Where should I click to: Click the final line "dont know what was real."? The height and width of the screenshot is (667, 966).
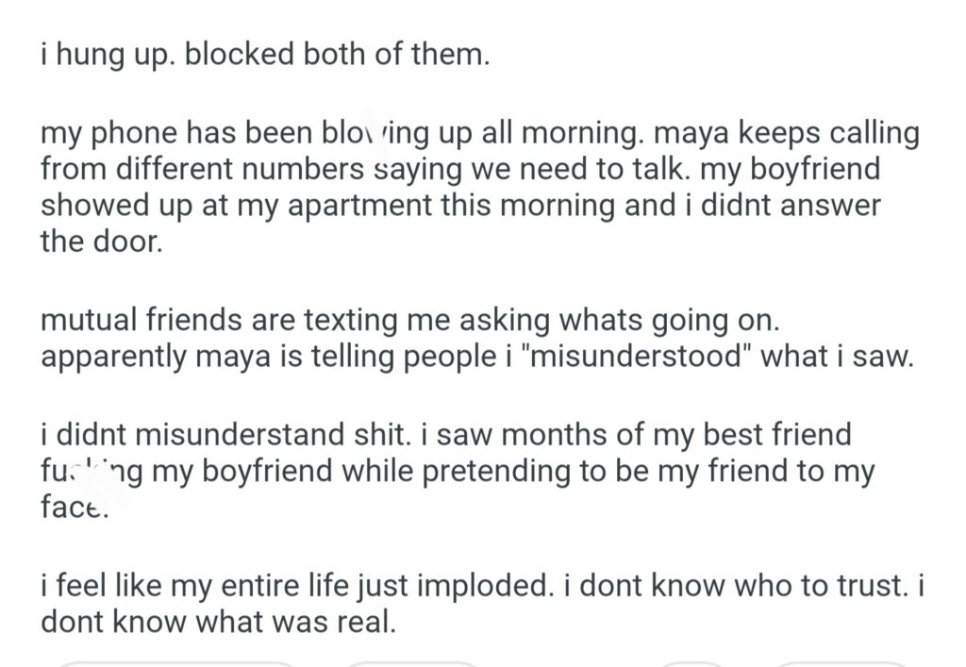[218, 623]
